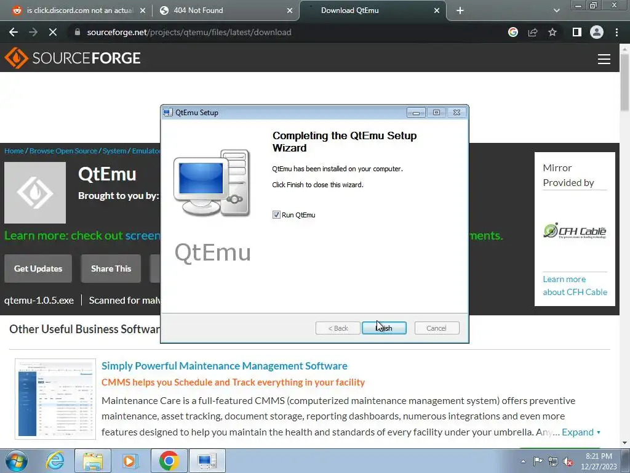This screenshot has height=473, width=630.
Task: Expand the Maintenance Care description
Action: point(581,432)
